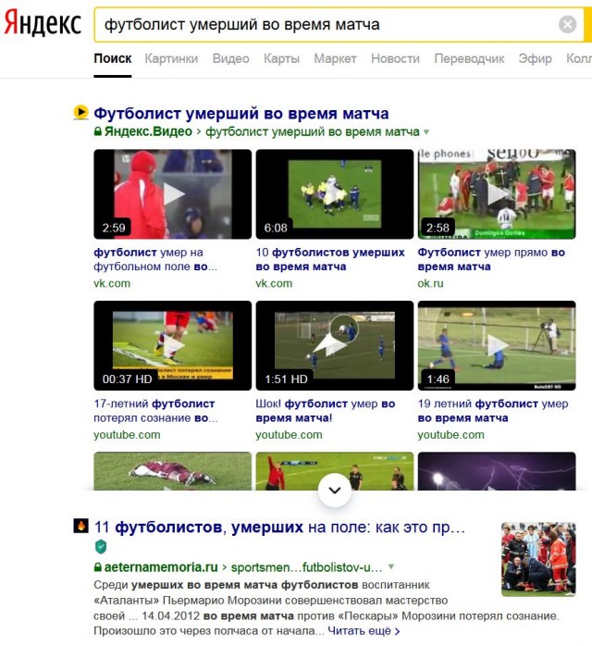The width and height of the screenshot is (592, 646).
Task: Click vk.com source under the 2:59 video
Action: pyautogui.click(x=112, y=283)
